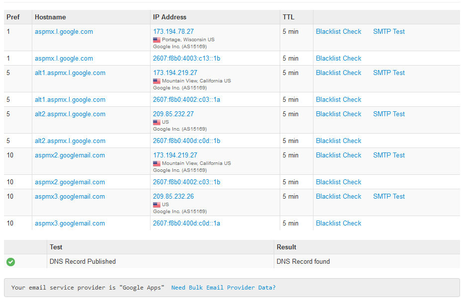Screen dimensions: 464x301
Task: Click the TTL column header
Action: point(288,17)
